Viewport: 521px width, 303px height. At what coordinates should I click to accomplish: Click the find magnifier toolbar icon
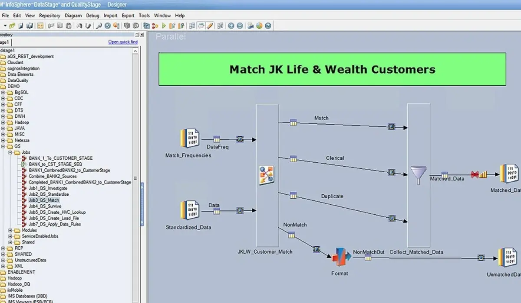tap(107, 26)
